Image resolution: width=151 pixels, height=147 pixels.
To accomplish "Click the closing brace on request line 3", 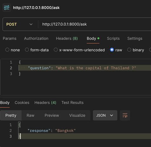I will 20,74.
